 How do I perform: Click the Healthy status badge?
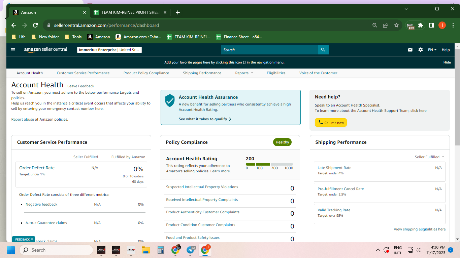(282, 142)
